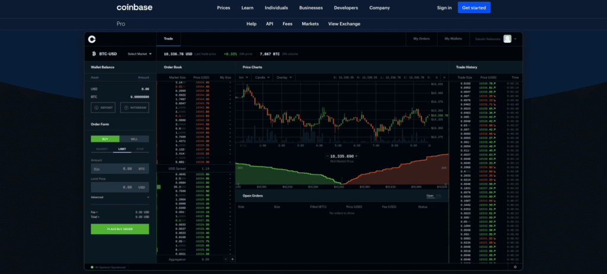Viewport: 607px width, 274px height.
Task: Click the green All Systems Operational status indicator
Action: (x=92, y=267)
